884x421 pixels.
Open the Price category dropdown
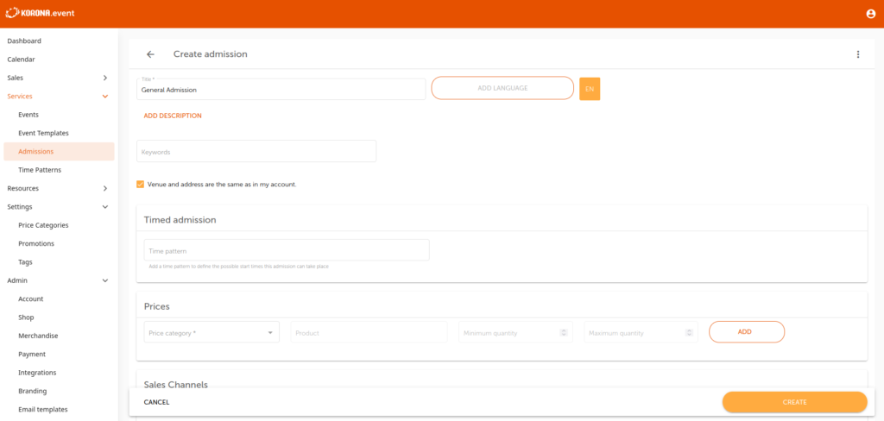pyautogui.click(x=212, y=332)
